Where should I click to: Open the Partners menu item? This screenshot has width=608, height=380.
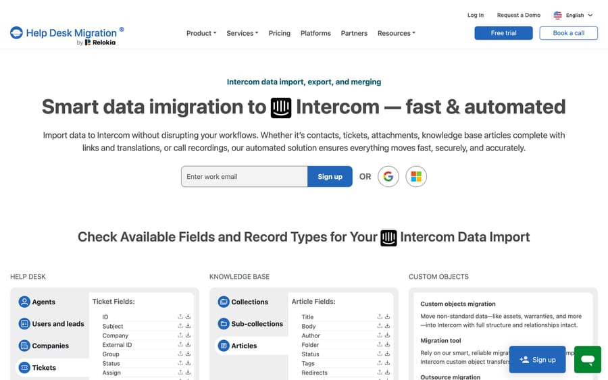pyautogui.click(x=354, y=33)
